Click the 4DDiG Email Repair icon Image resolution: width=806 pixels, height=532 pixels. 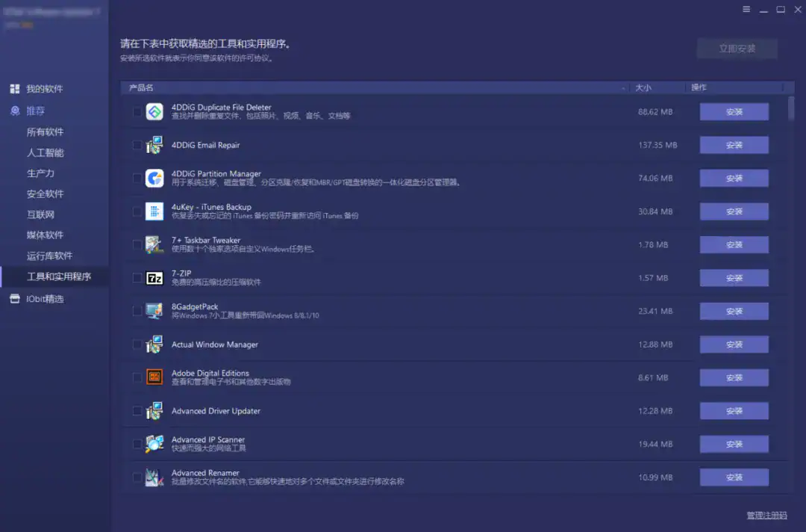[x=154, y=145]
